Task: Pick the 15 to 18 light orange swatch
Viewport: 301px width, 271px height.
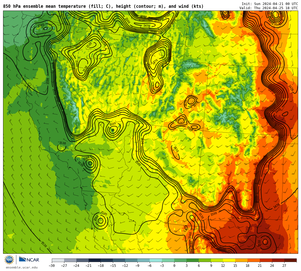Action: tap(241, 260)
